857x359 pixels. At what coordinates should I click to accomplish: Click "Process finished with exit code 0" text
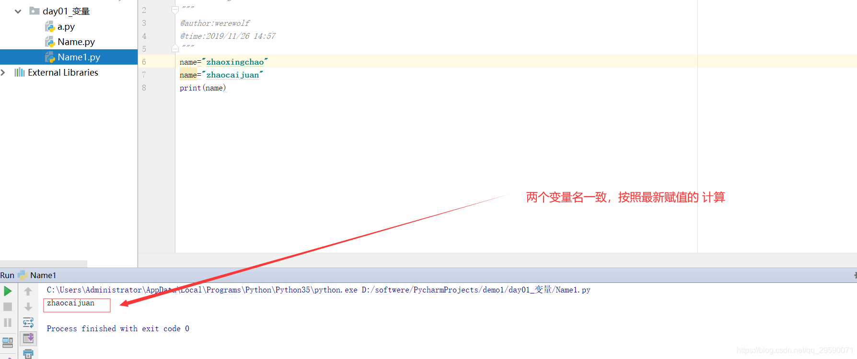tap(118, 328)
